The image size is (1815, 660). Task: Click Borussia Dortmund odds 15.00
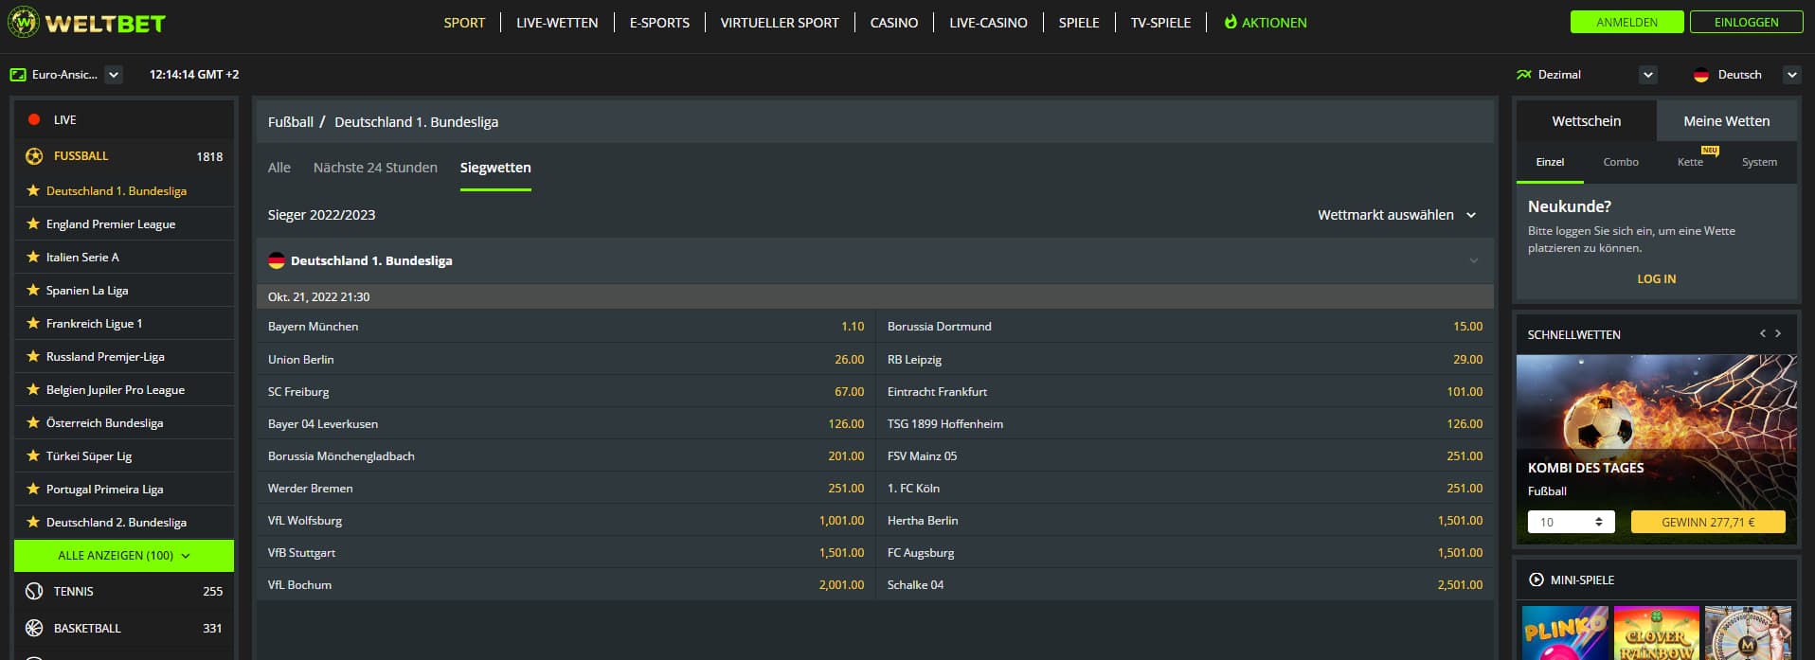(x=1467, y=326)
